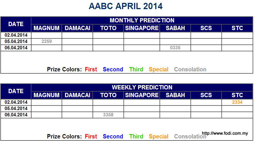Image resolution: width=254 pixels, height=141 pixels.
Task: Click the fodi.com.my website link
Action: click(x=225, y=133)
